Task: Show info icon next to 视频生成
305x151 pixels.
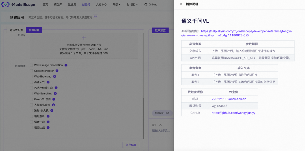Action: (x=48, y=128)
